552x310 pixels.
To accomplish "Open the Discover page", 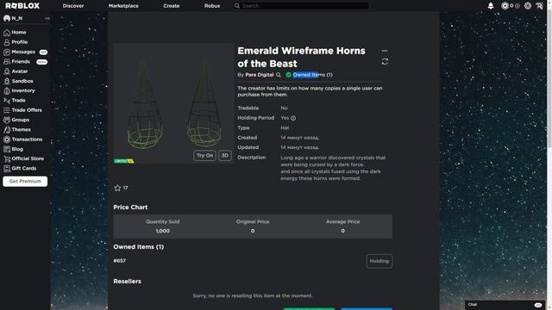I will (x=73, y=6).
